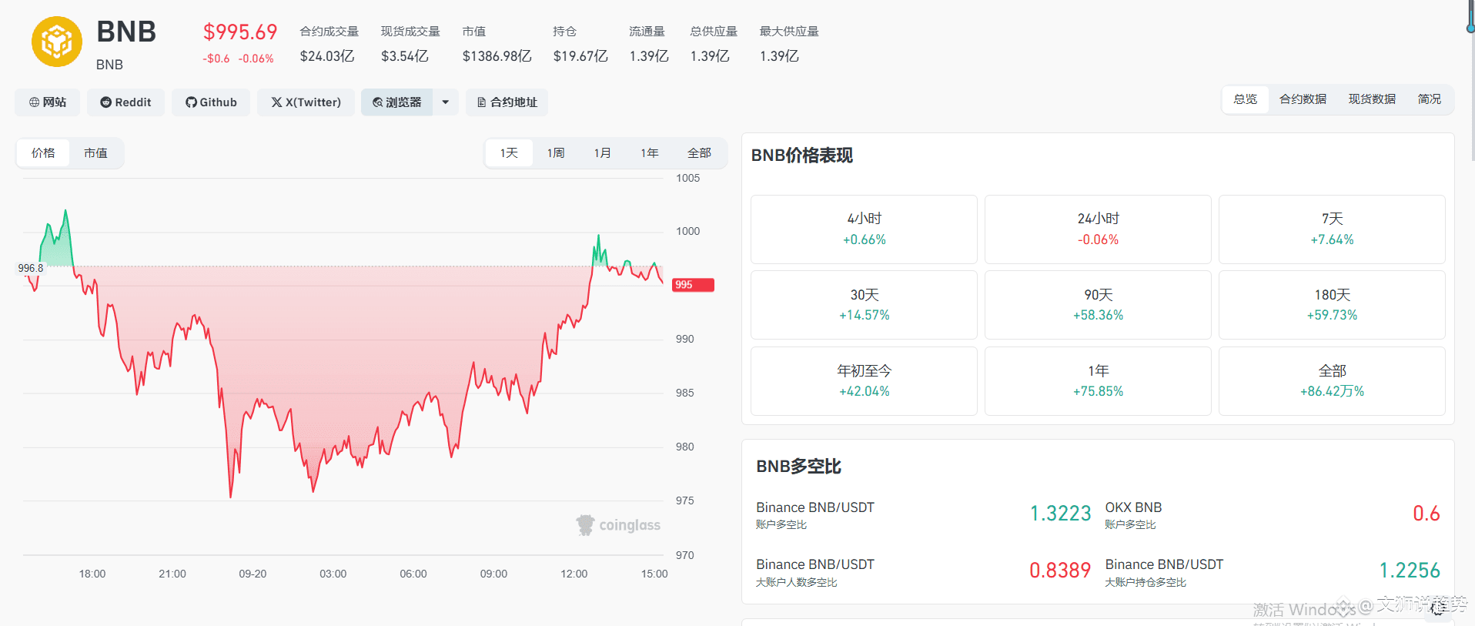Switch to the 合约数据 tab
Viewport: 1475px width, 626px height.
(x=1303, y=99)
